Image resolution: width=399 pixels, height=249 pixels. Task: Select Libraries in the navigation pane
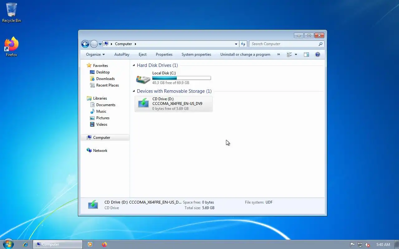tap(100, 98)
